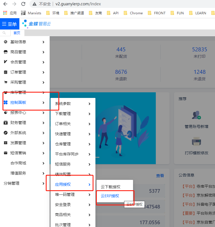Open the API bookmark folder
215x227 pixels.
pyautogui.click(x=113, y=13)
